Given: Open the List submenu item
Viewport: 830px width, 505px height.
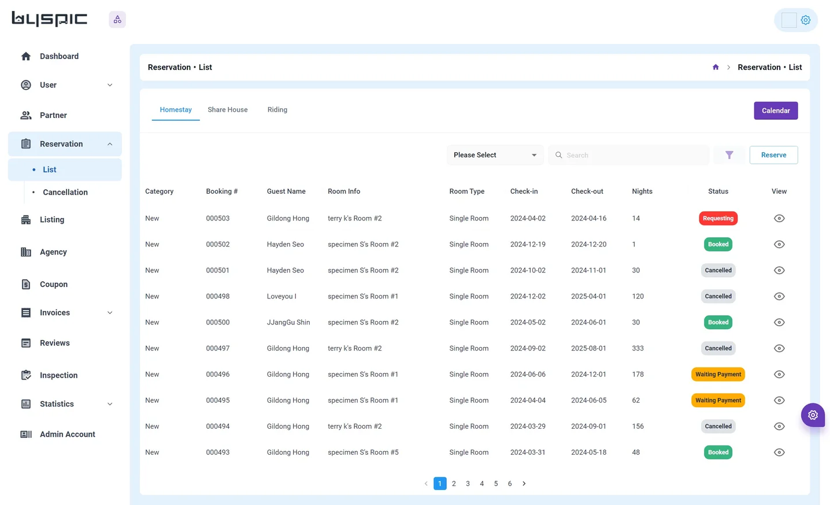Looking at the screenshot, I should coord(65,169).
